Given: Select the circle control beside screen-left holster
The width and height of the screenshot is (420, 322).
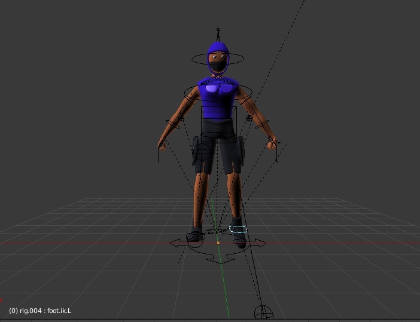Looking at the screenshot, I should (202, 151).
